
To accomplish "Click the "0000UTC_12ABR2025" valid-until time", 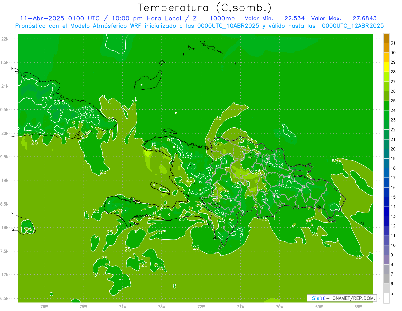I will (352, 25).
